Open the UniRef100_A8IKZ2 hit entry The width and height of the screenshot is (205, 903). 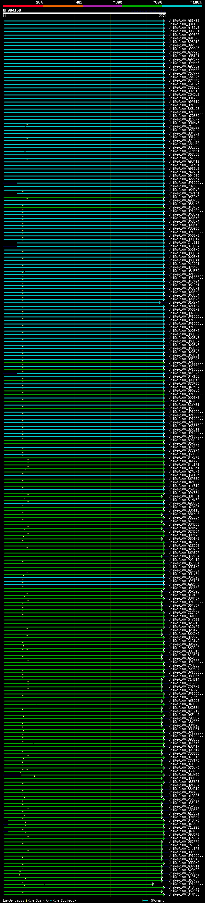click(x=184, y=21)
